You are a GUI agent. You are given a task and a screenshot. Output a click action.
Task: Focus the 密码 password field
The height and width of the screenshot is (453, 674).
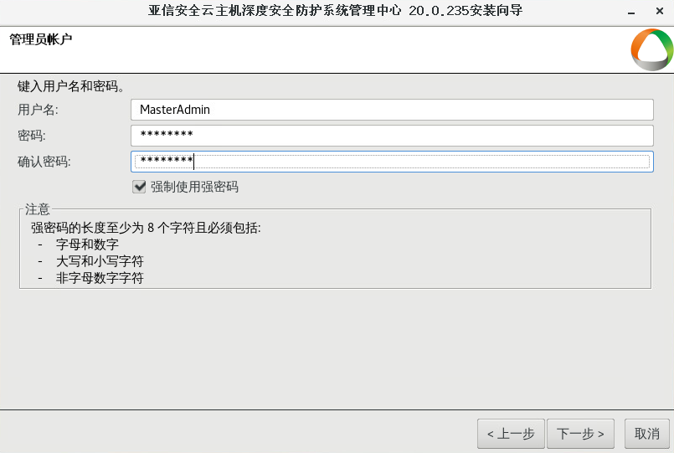coord(392,136)
